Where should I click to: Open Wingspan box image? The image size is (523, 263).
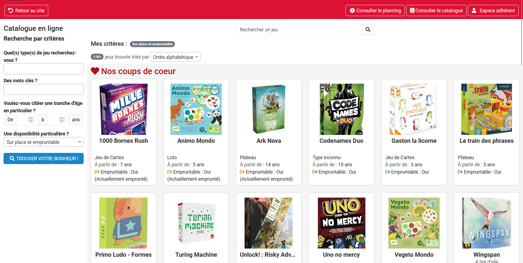coord(486,223)
